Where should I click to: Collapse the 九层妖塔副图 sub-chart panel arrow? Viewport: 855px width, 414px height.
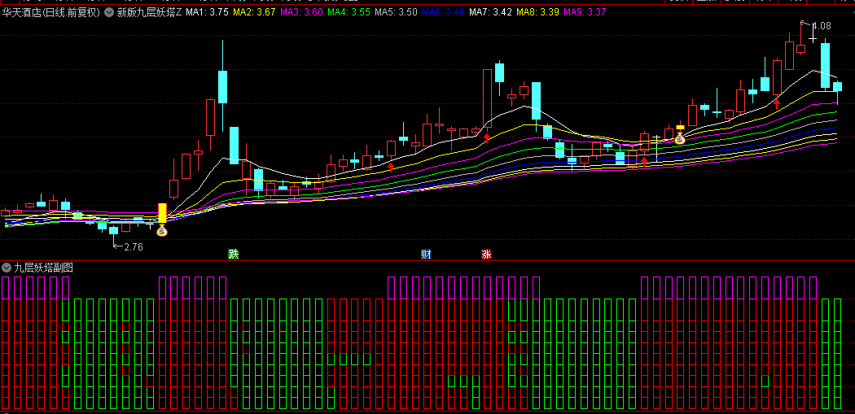click(7, 267)
